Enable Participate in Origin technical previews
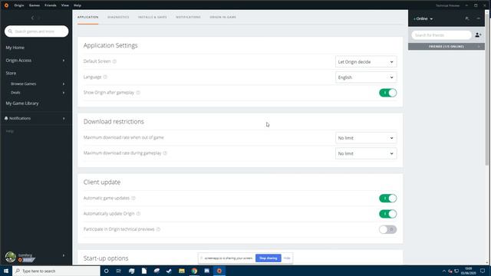 387,229
